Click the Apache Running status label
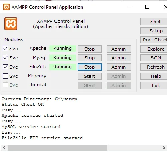This screenshot has width=167, height=152. click(x=62, y=49)
